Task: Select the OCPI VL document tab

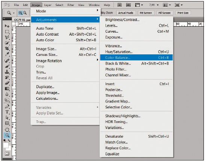Action: [x=22, y=20]
